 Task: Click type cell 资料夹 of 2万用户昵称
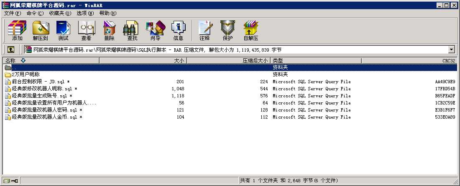pyautogui.click(x=280, y=74)
